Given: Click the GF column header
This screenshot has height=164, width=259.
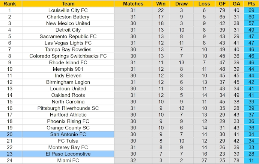Looking at the screenshot, I should (223, 4).
